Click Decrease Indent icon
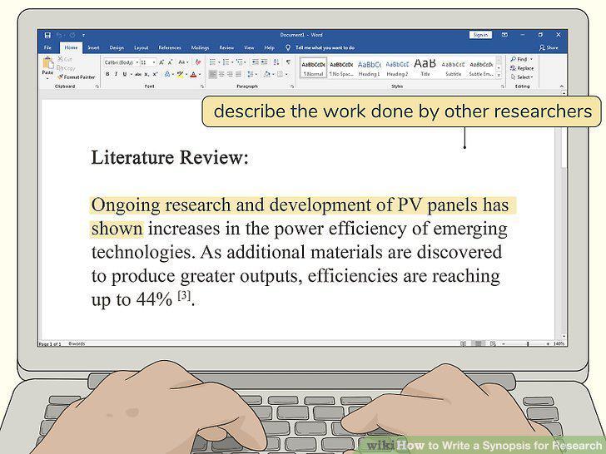Image resolution: width=606 pixels, height=454 pixels. pos(255,62)
